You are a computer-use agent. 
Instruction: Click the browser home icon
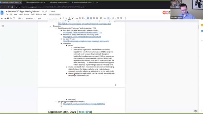(x=12, y=7)
